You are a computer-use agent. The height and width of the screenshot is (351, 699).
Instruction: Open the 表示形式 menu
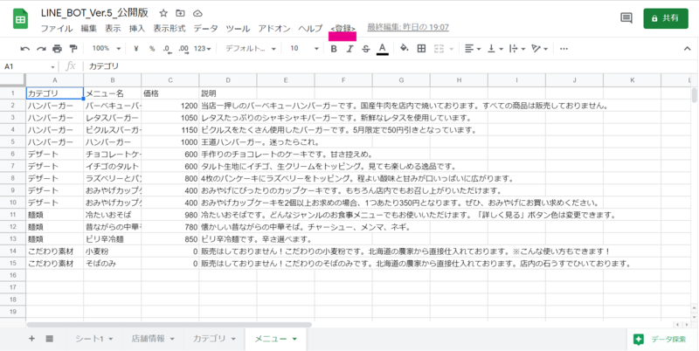tap(169, 29)
